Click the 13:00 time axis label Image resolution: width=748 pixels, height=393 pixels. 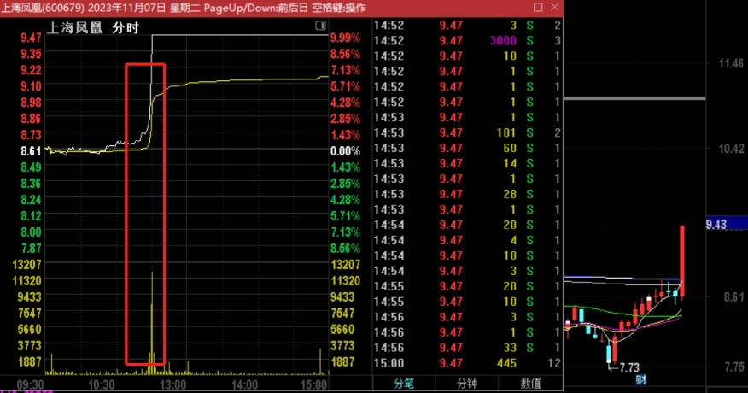pyautogui.click(x=172, y=384)
